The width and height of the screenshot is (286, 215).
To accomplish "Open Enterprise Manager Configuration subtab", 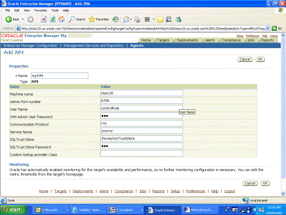I will tap(30, 46).
